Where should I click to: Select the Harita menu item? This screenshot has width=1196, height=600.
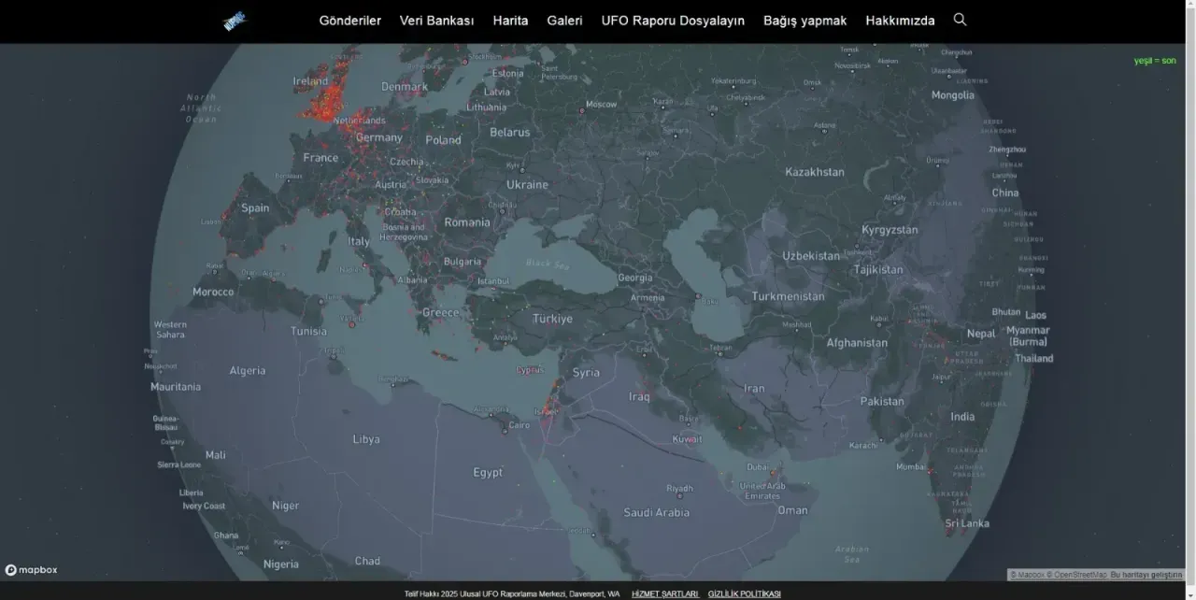click(510, 21)
